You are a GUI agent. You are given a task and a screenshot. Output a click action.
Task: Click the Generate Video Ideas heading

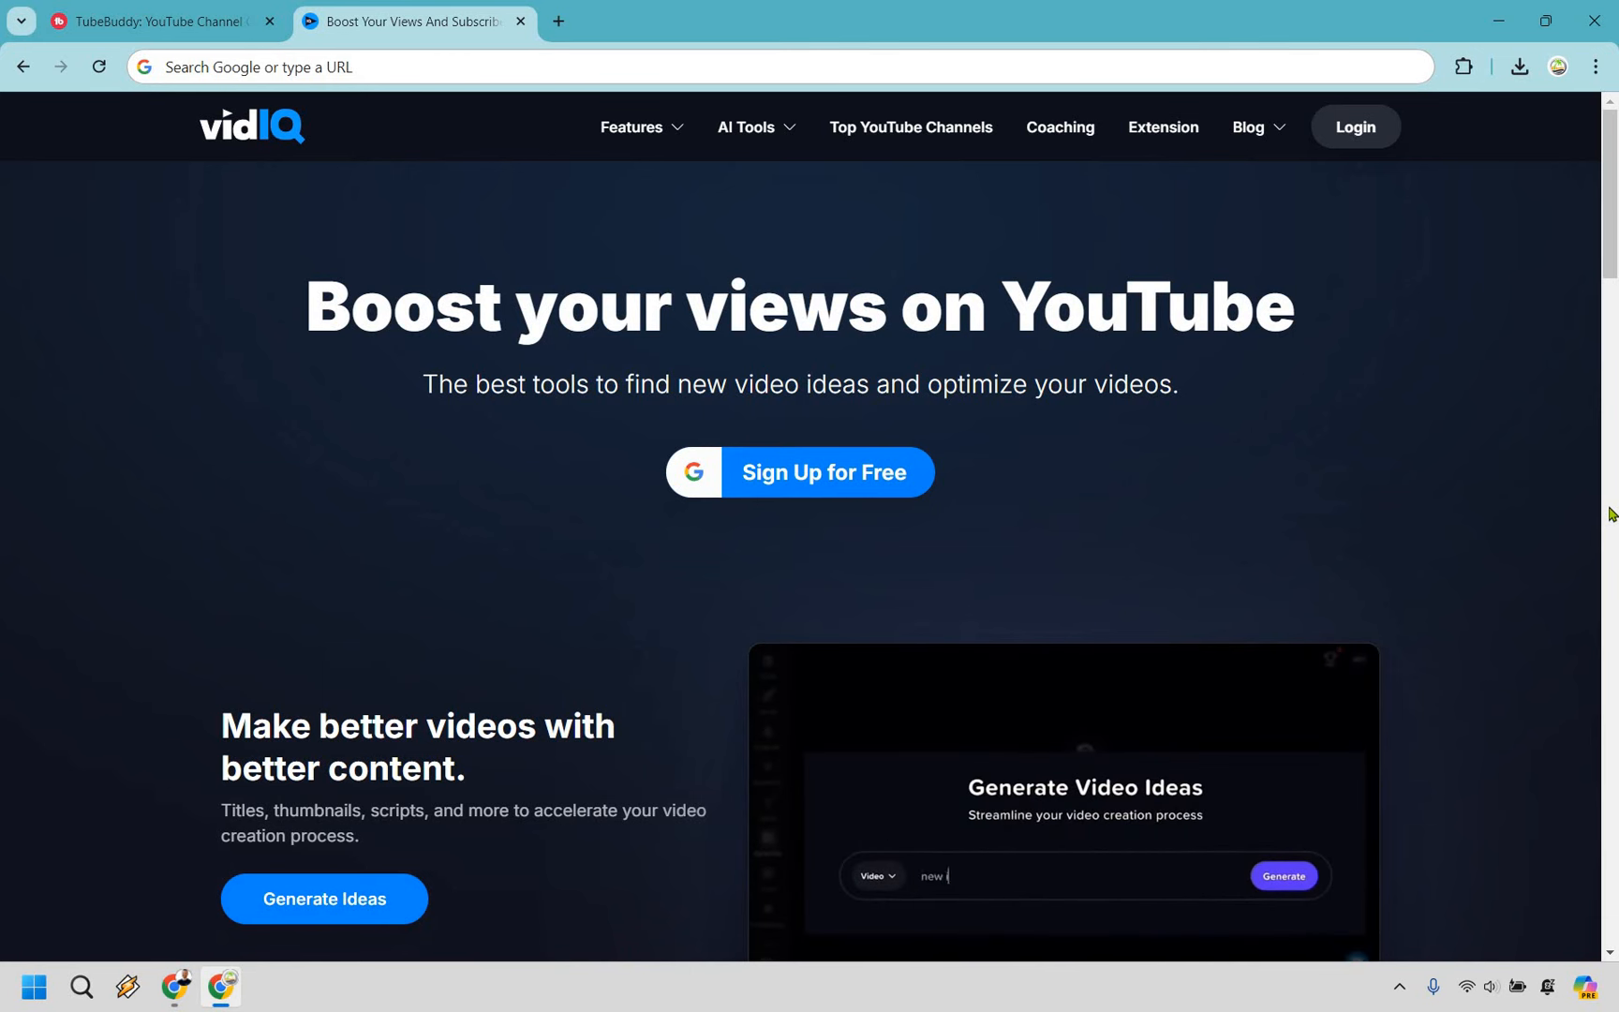[x=1085, y=787]
